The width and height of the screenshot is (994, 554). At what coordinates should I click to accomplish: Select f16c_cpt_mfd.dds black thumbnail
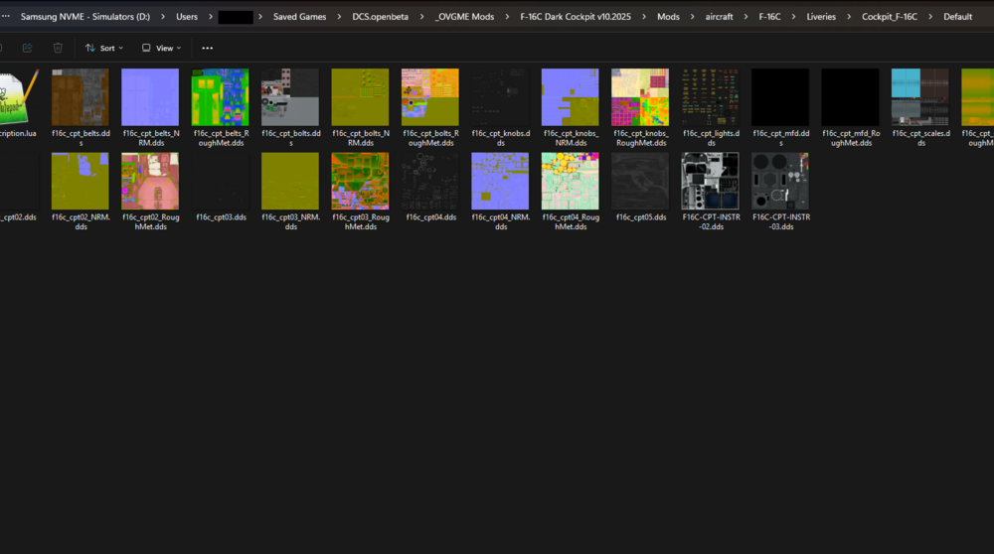tap(780, 97)
